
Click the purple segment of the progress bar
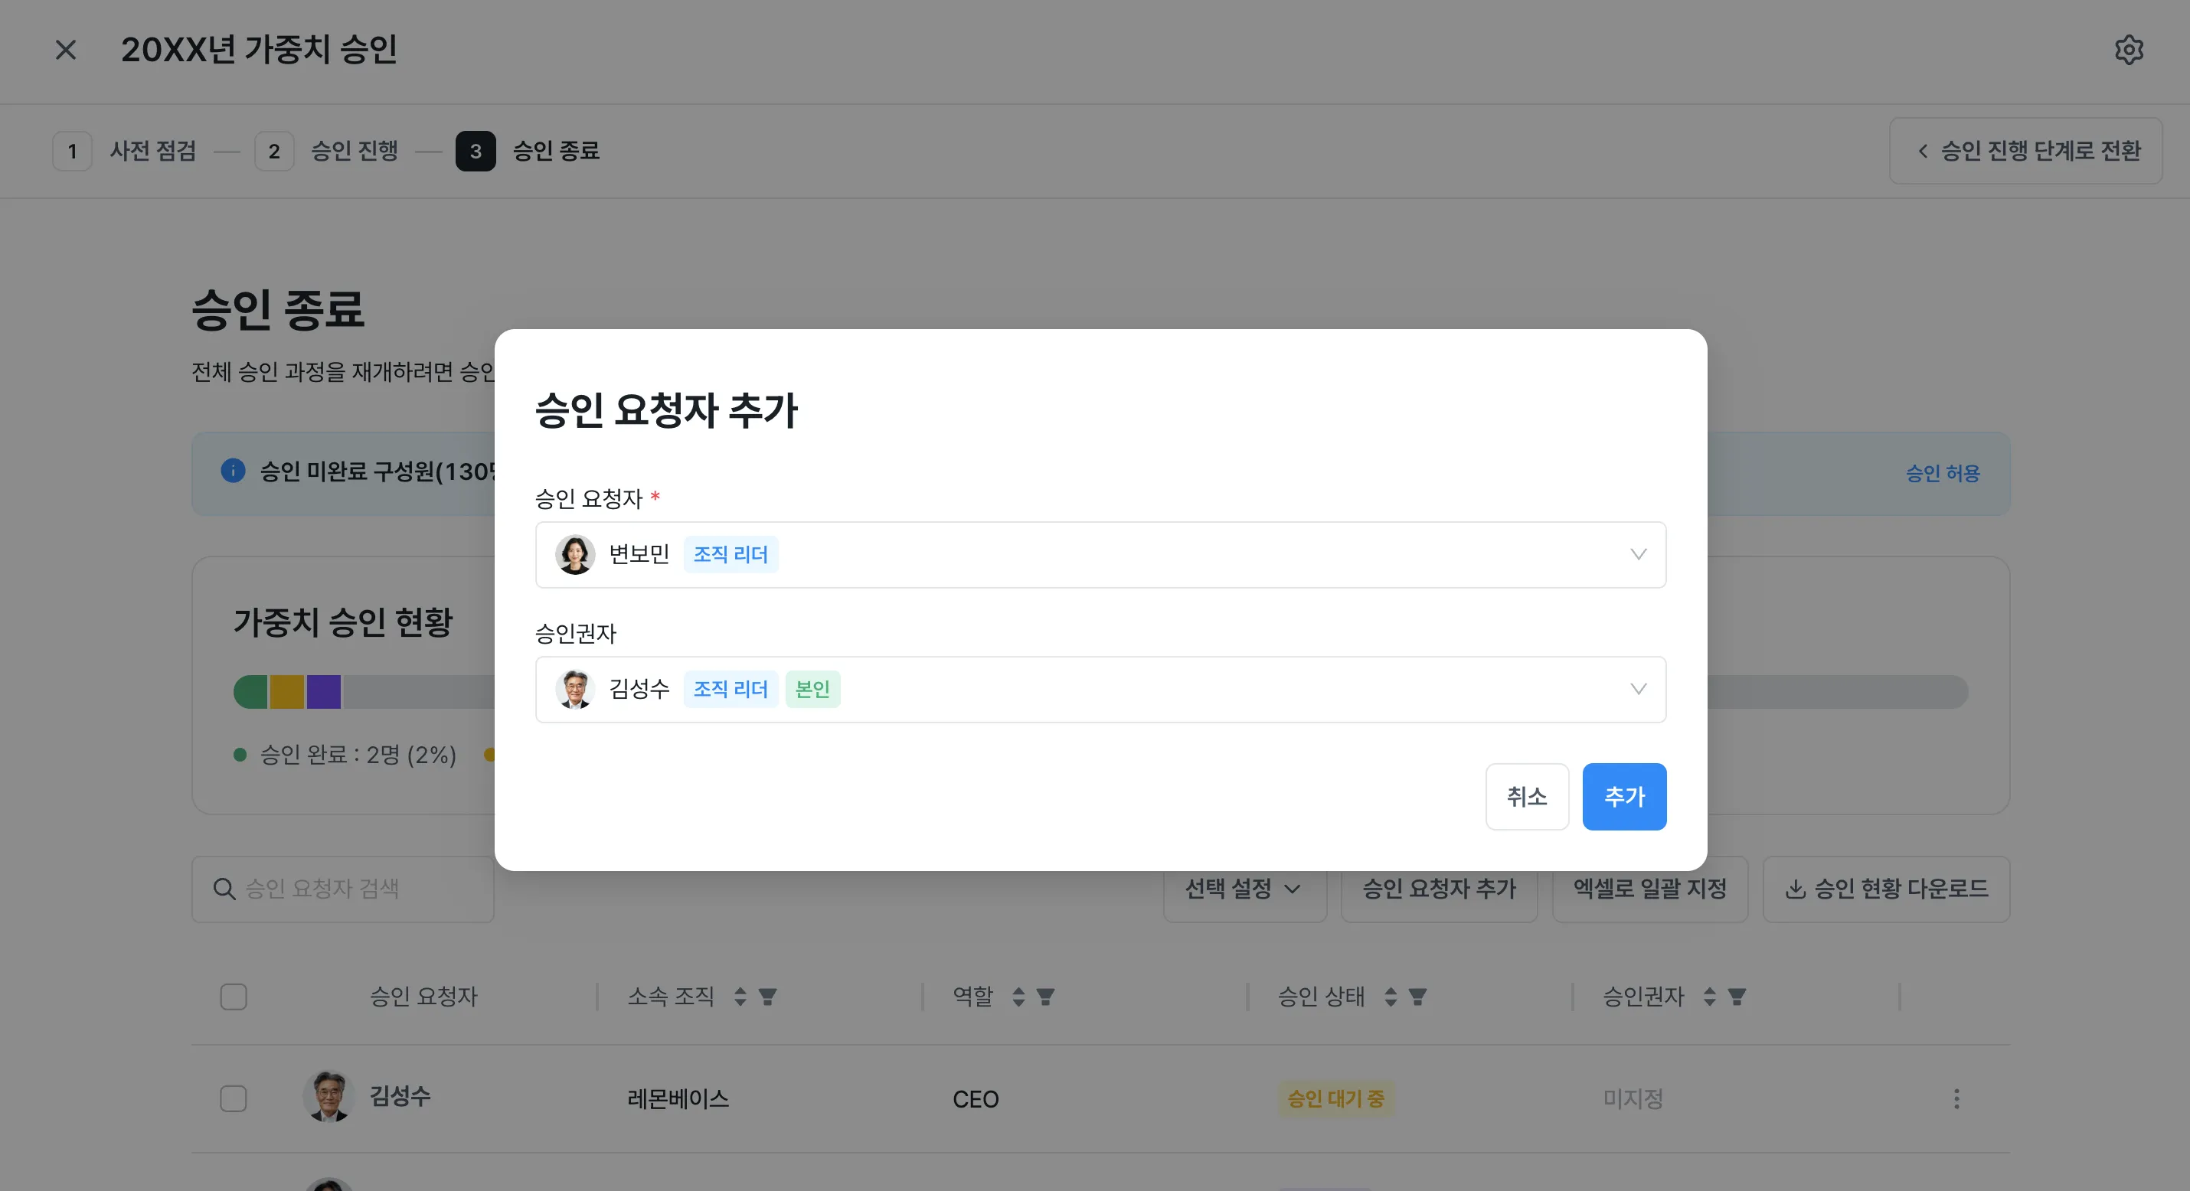click(324, 692)
